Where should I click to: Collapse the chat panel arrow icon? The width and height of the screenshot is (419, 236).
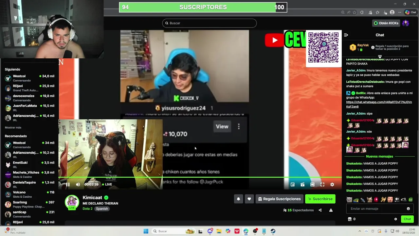[346, 35]
